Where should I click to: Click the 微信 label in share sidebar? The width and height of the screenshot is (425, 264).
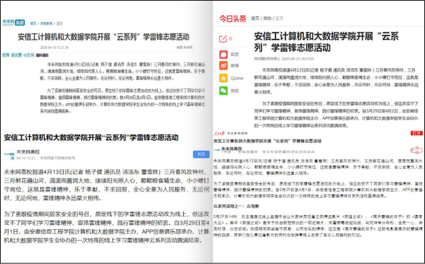pos(235,90)
